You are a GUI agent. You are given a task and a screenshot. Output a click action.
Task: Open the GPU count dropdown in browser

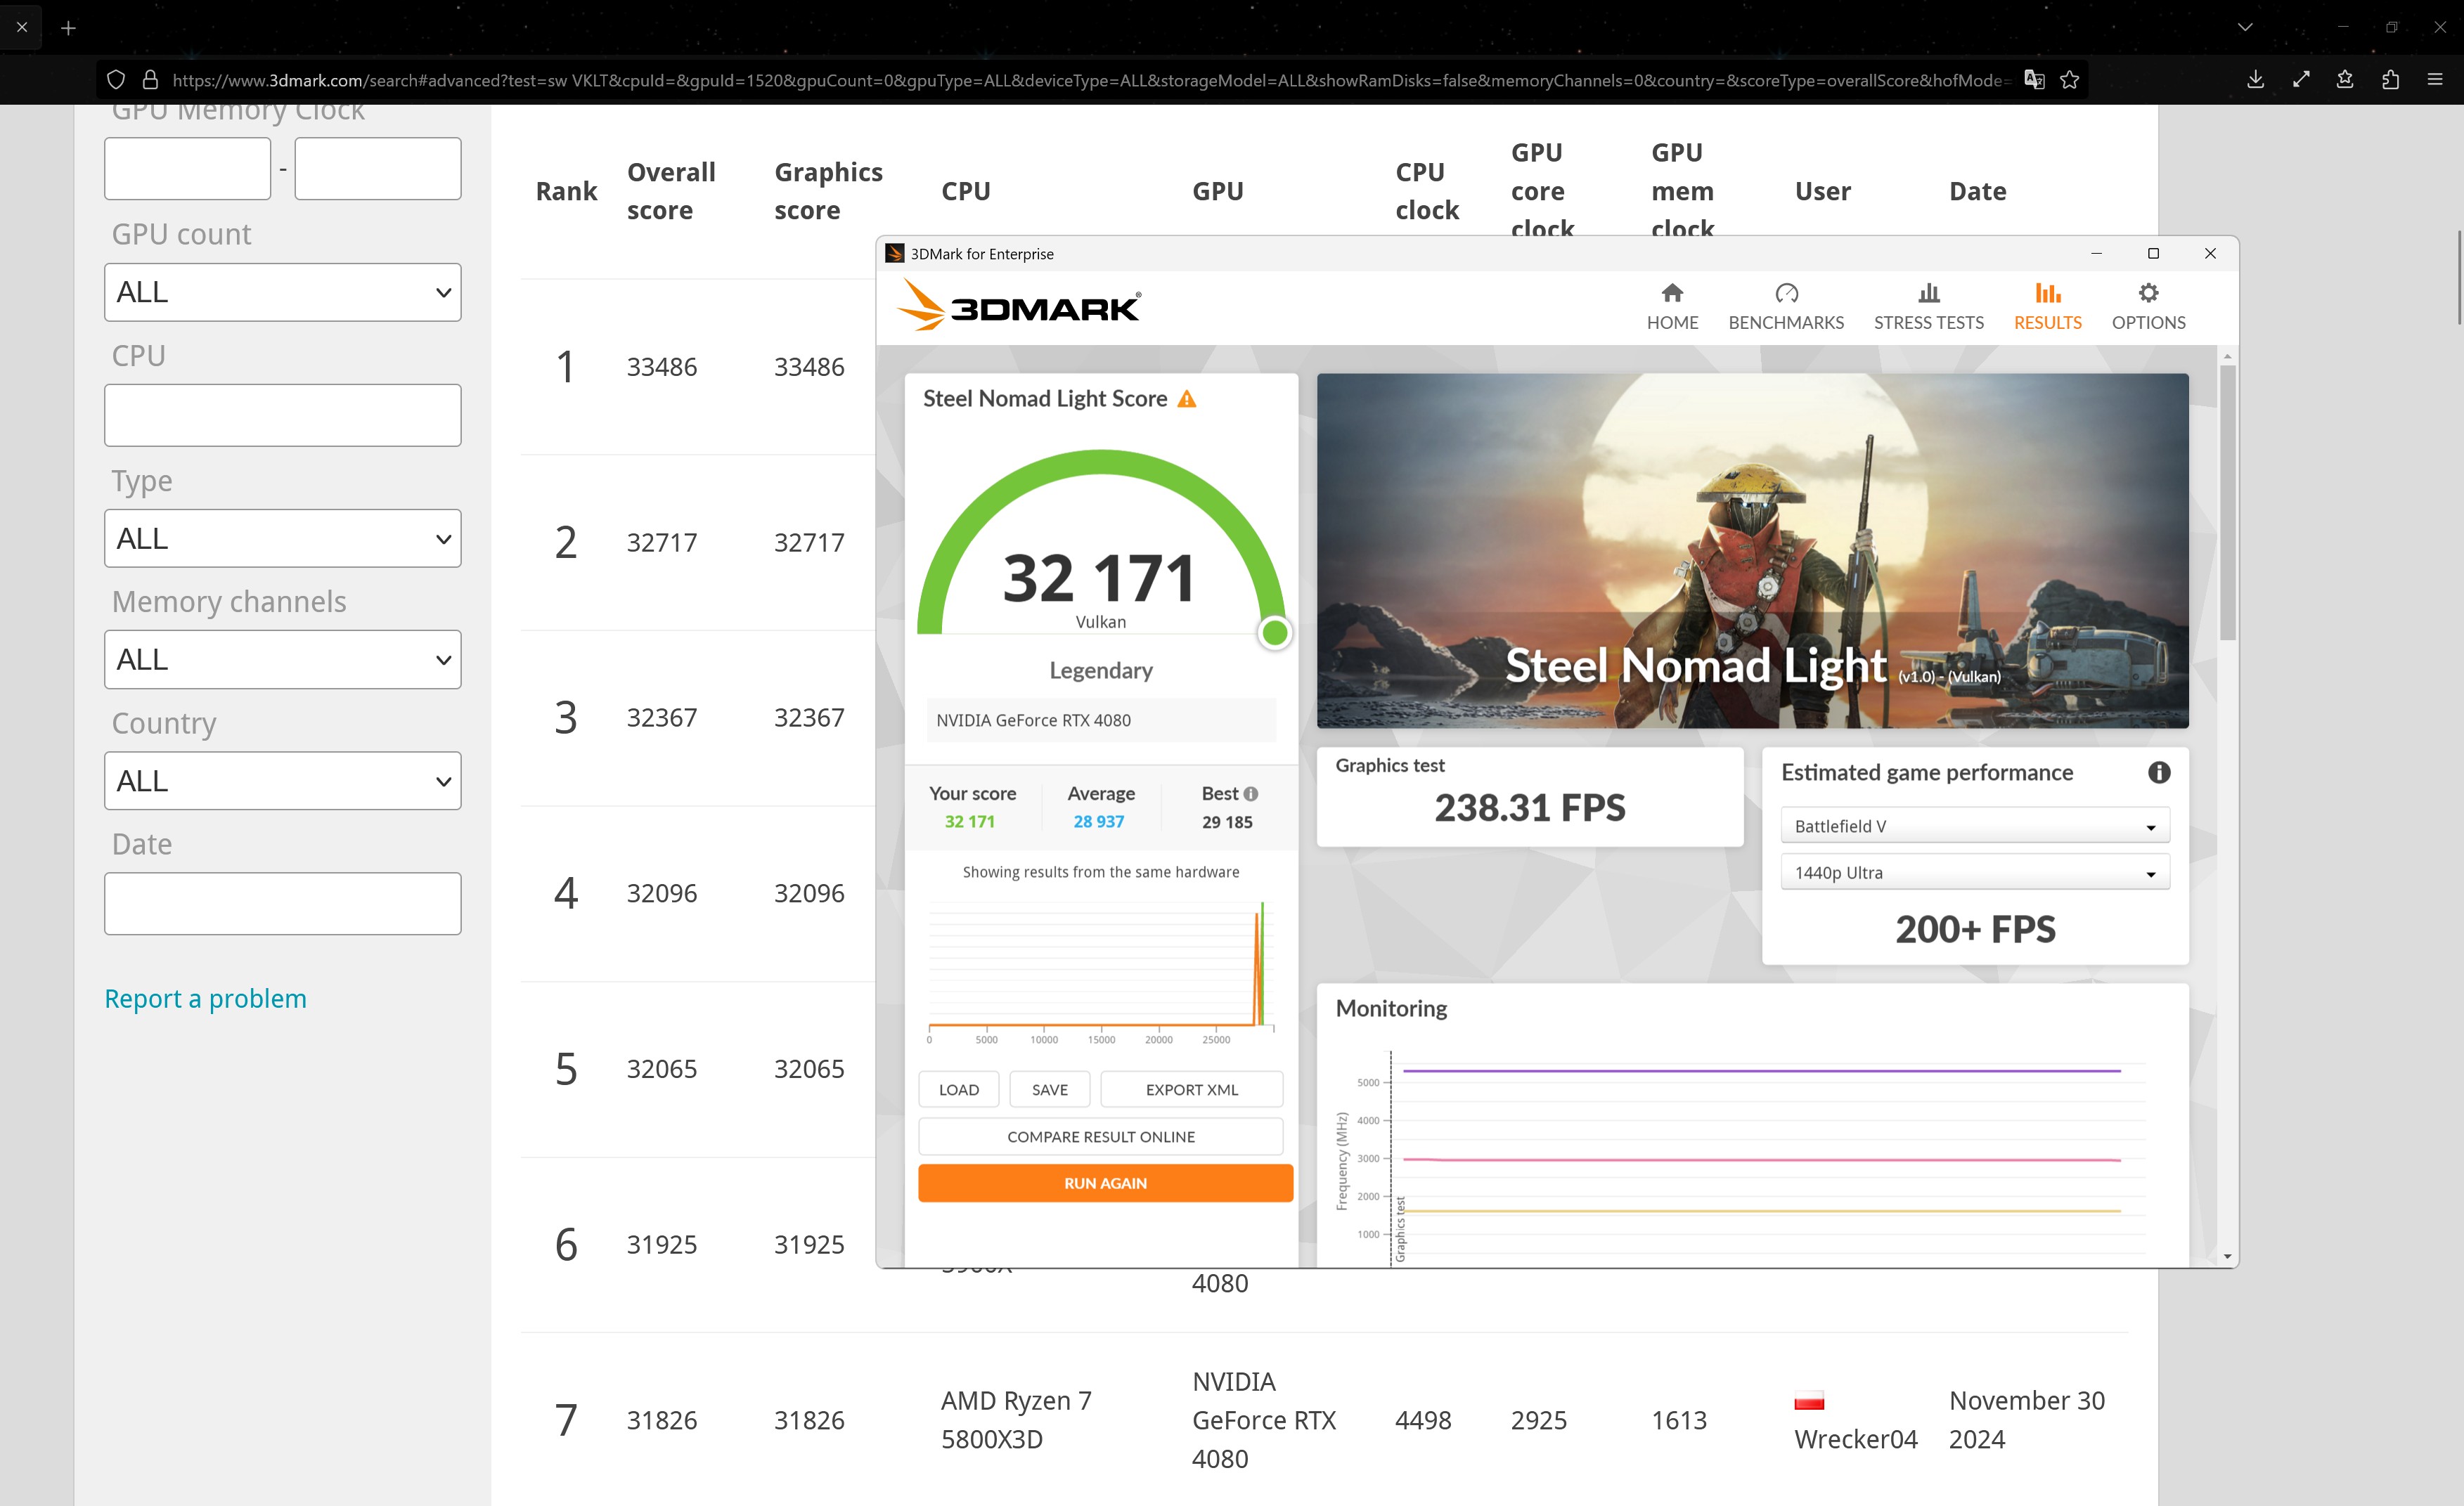(x=283, y=292)
